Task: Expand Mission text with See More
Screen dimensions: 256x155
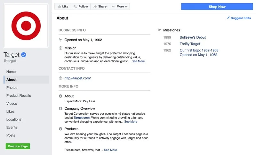Action: pos(138,61)
